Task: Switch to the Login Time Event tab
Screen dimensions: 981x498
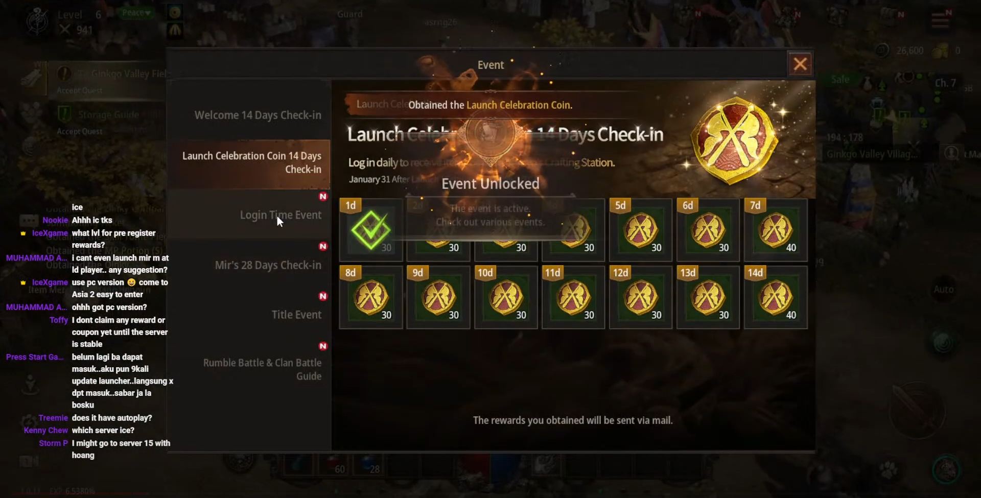Action: pyautogui.click(x=249, y=215)
